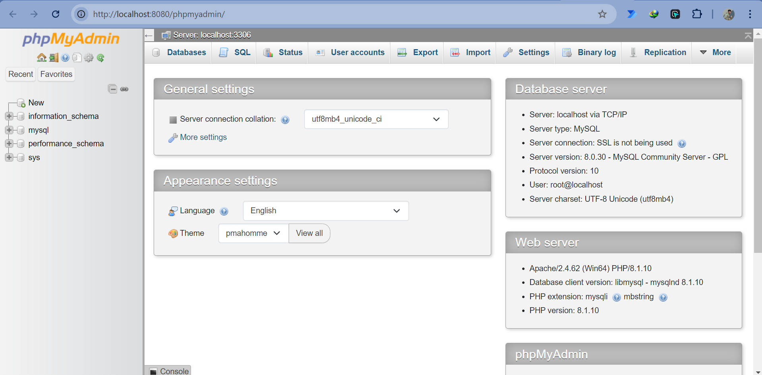The image size is (762, 375).
Task: Open the Theme dropdown showing pmahomme
Action: tap(253, 233)
